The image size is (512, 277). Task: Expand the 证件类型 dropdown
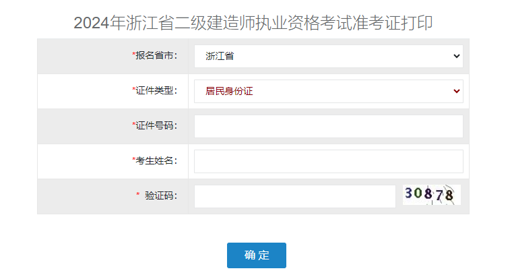point(328,91)
